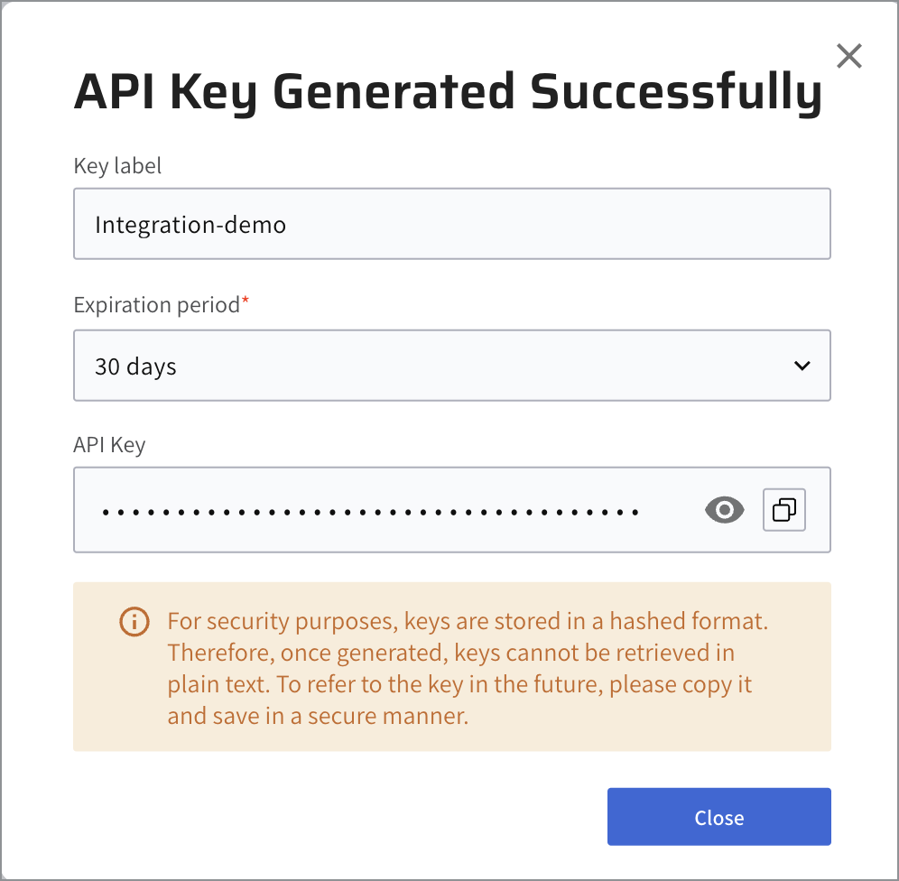
Task: Click the "API Key Generated Successfully" heading
Action: [447, 92]
